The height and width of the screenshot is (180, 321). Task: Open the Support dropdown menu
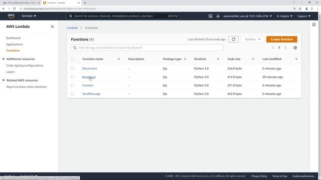tap(304, 16)
